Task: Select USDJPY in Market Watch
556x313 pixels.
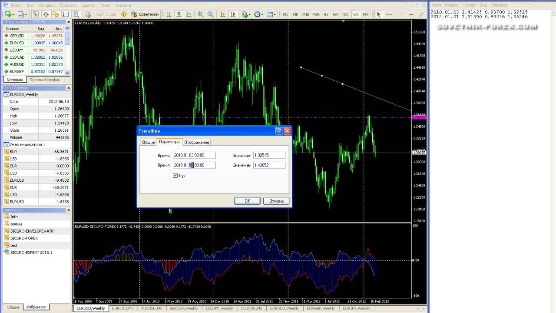Action: 34,50
